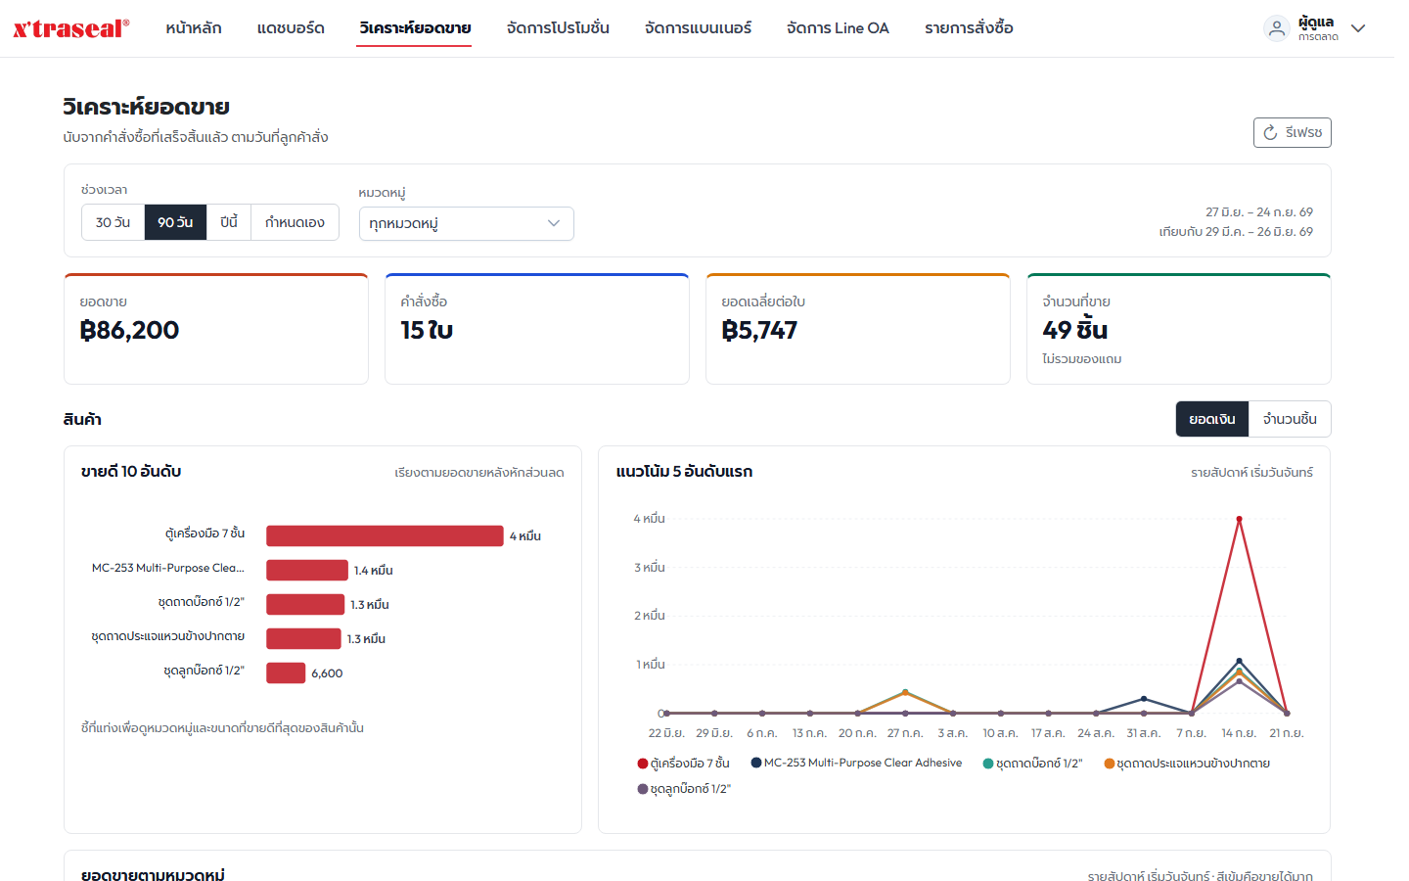Click the ชุดลูกบ๊อกซ์ 1/2" bar
Image resolution: width=1409 pixels, height=881 pixels.
click(286, 672)
